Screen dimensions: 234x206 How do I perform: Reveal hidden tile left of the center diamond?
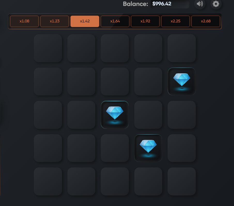pos(81,115)
